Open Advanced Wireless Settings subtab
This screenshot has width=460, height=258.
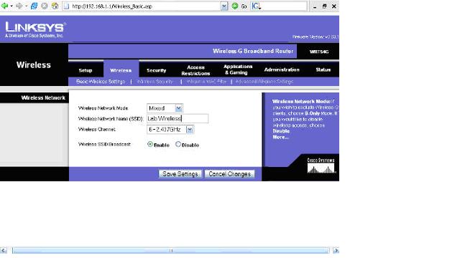point(264,82)
